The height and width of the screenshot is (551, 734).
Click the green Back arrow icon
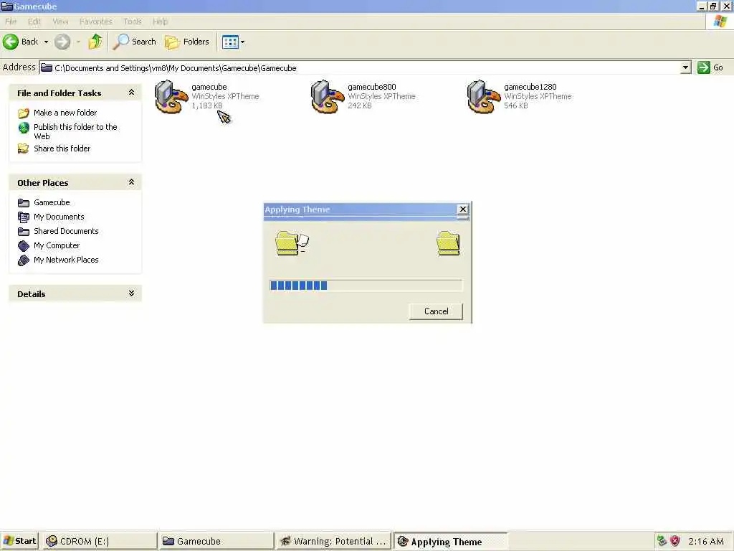click(10, 42)
